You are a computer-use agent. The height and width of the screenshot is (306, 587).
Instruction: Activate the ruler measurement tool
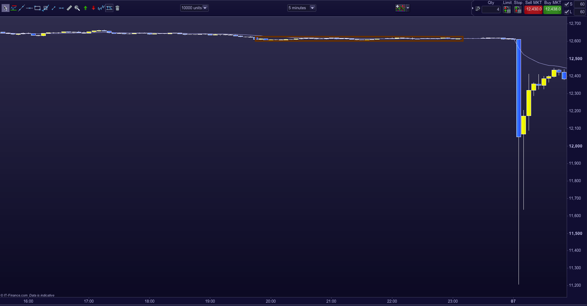click(69, 8)
